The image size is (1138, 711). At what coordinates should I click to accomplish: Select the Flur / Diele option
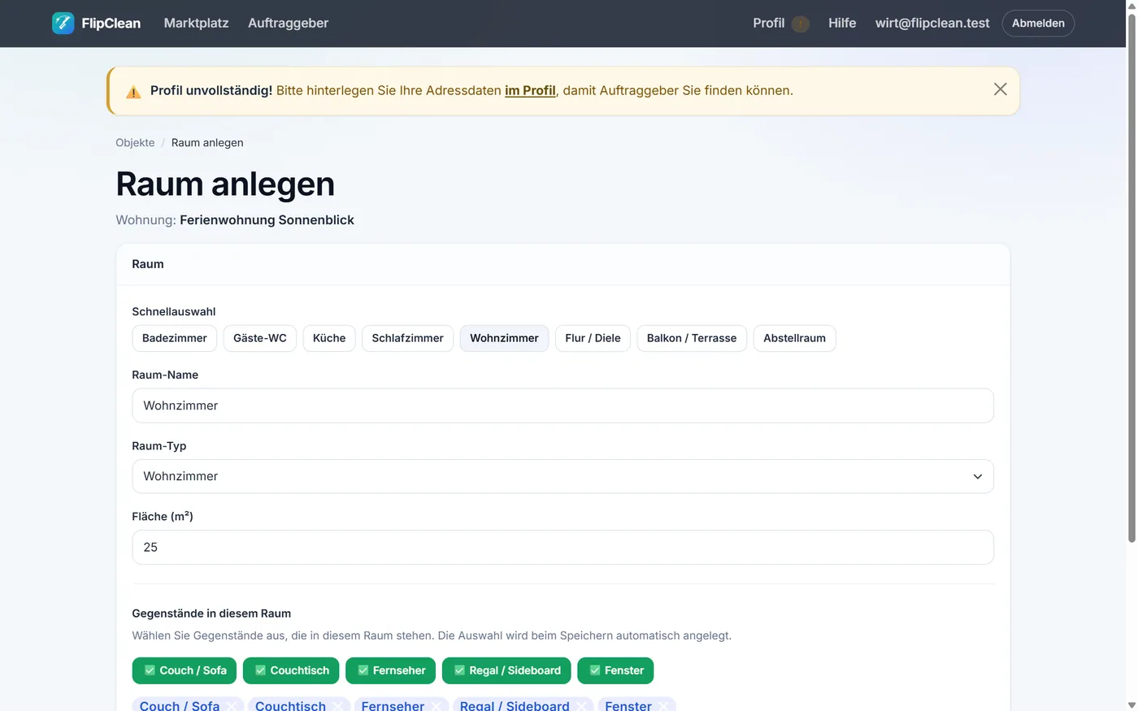593,338
